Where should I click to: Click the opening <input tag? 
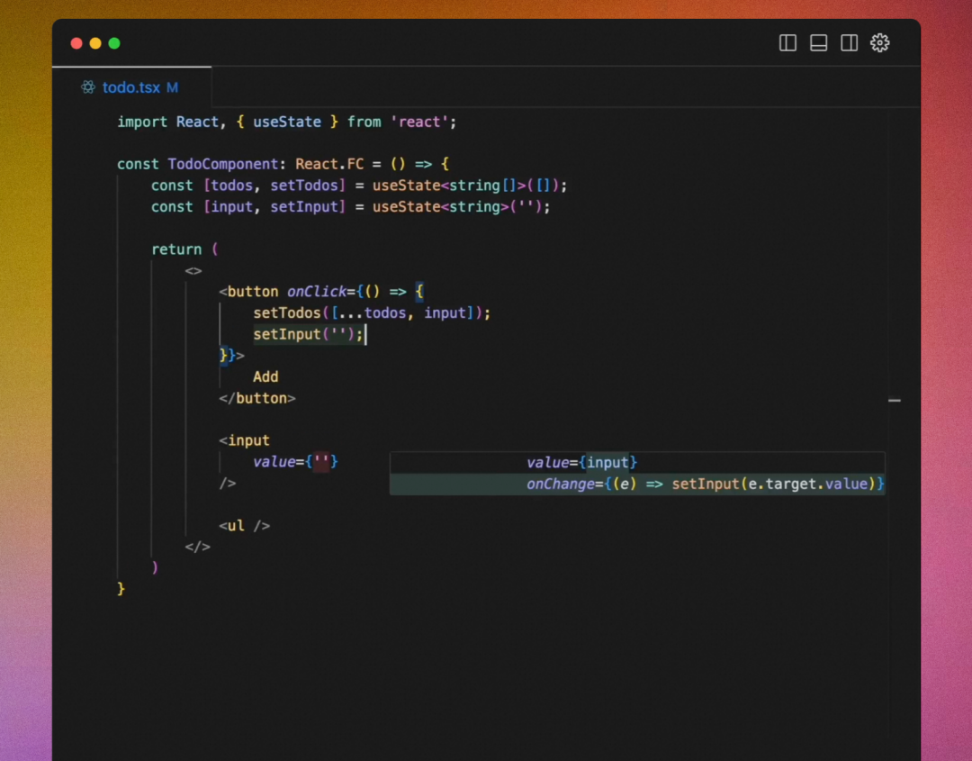click(244, 441)
